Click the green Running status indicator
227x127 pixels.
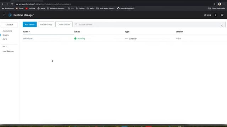[x=75, y=38]
